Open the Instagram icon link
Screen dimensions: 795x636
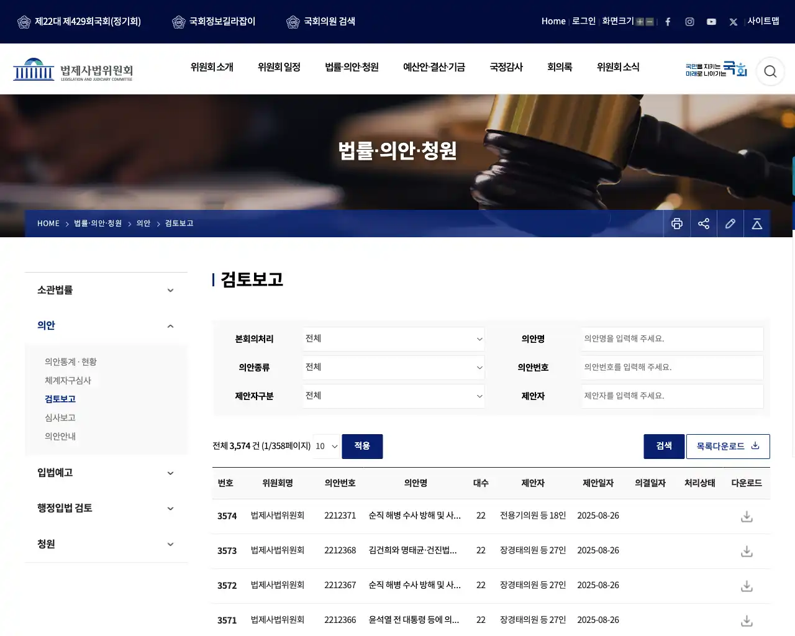pyautogui.click(x=689, y=22)
